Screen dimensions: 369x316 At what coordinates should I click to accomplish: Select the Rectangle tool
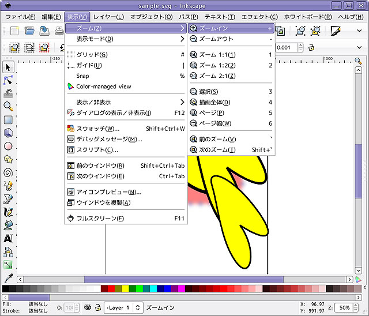(8, 120)
